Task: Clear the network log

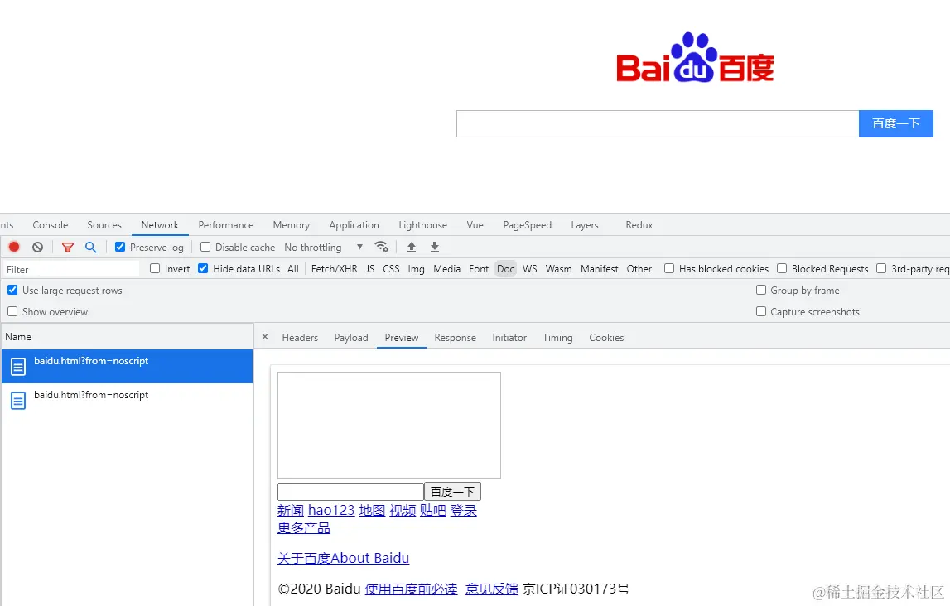Action: click(37, 247)
